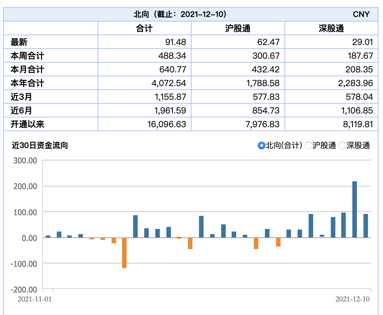The height and width of the screenshot is (315, 383).
Task: Click the 2021-11-01 axis date label
Action: pos(35,299)
